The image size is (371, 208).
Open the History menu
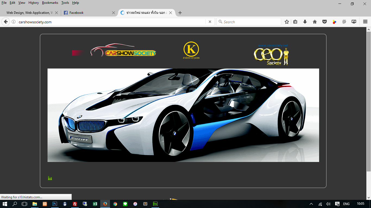[33, 3]
